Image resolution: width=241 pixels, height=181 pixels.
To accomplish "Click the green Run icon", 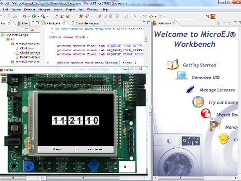I will click(x=34, y=16).
